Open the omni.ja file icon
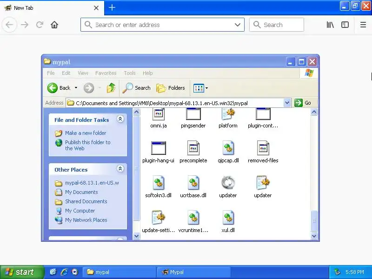Image resolution: width=372 pixels, height=279 pixels. (159, 114)
